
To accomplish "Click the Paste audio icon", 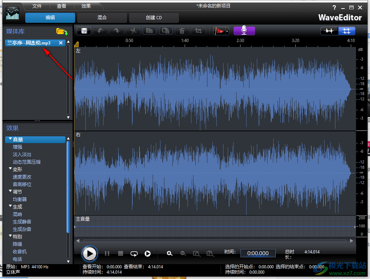I will [x=165, y=31].
